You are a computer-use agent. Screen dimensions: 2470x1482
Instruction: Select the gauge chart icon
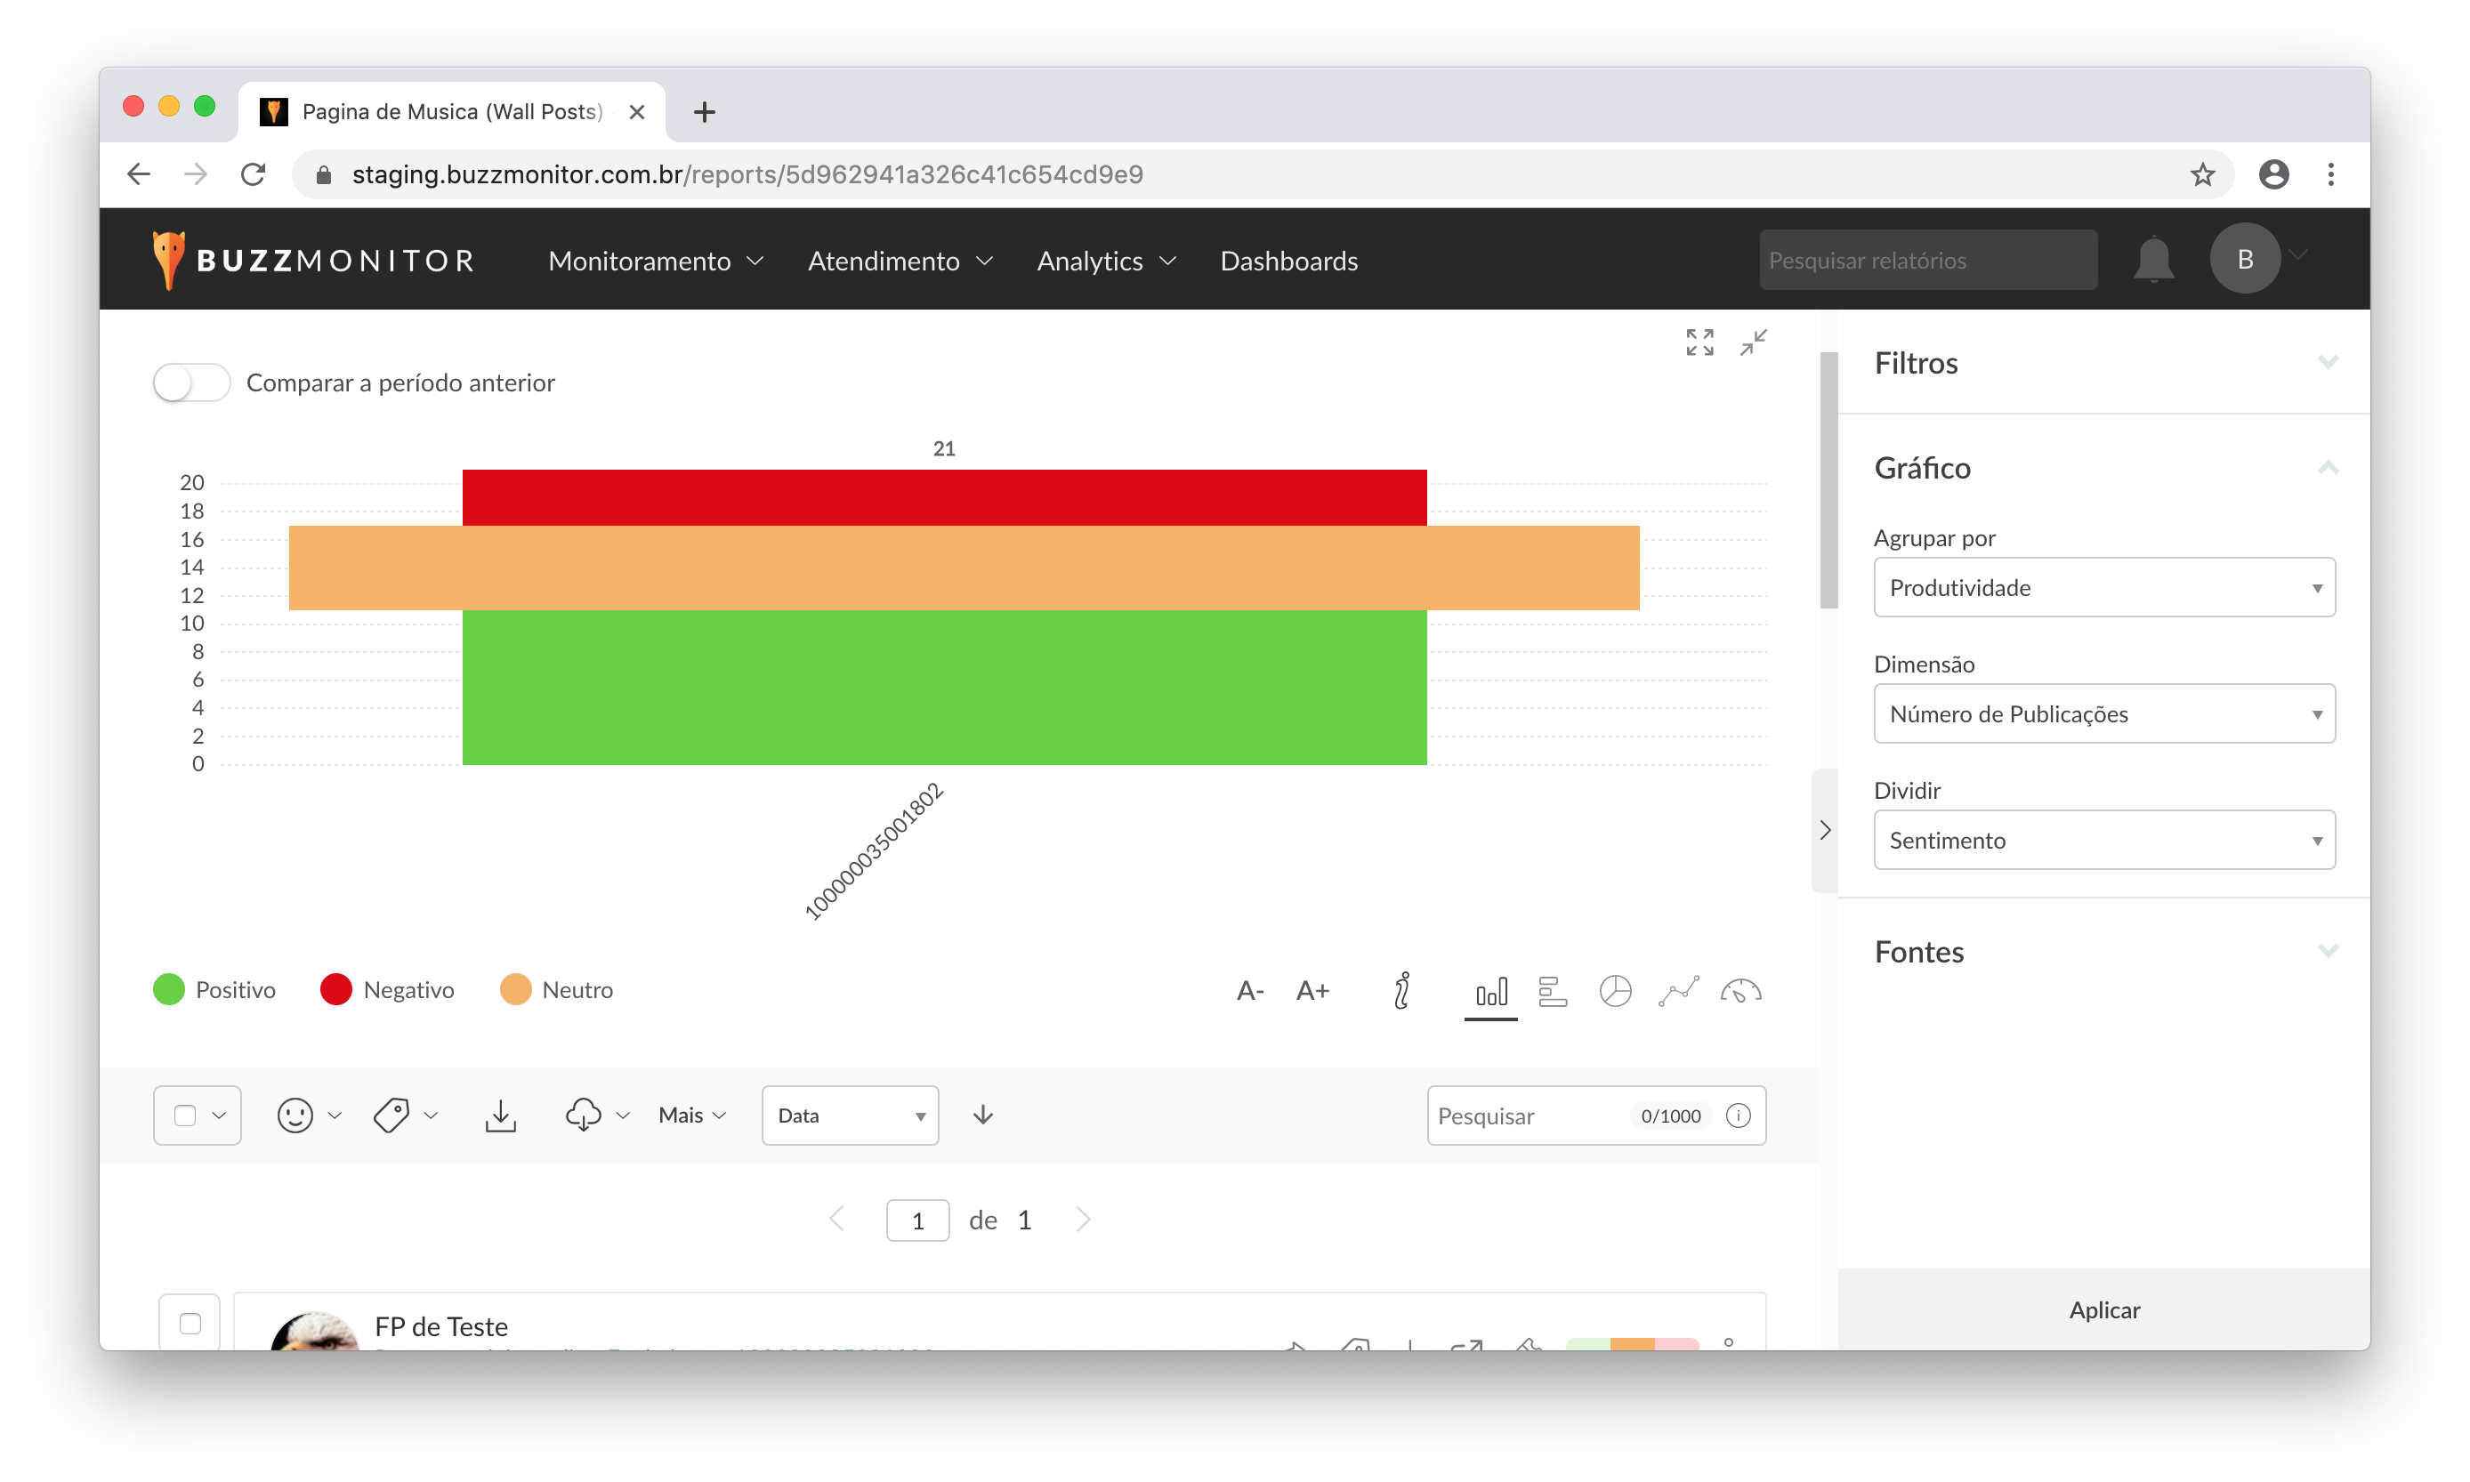1741,992
